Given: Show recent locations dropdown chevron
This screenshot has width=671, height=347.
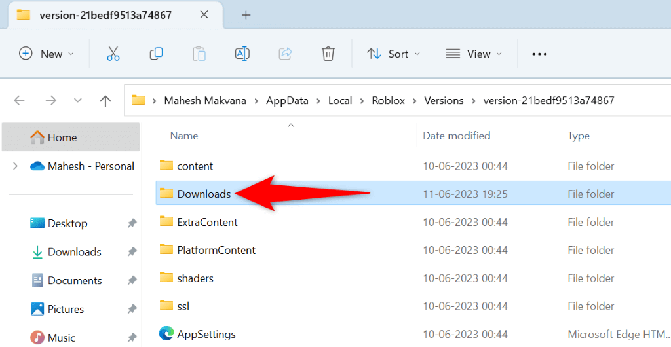Looking at the screenshot, I should [x=78, y=100].
